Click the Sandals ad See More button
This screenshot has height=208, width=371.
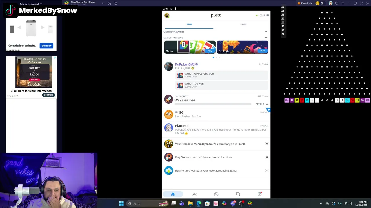[x=48, y=95]
